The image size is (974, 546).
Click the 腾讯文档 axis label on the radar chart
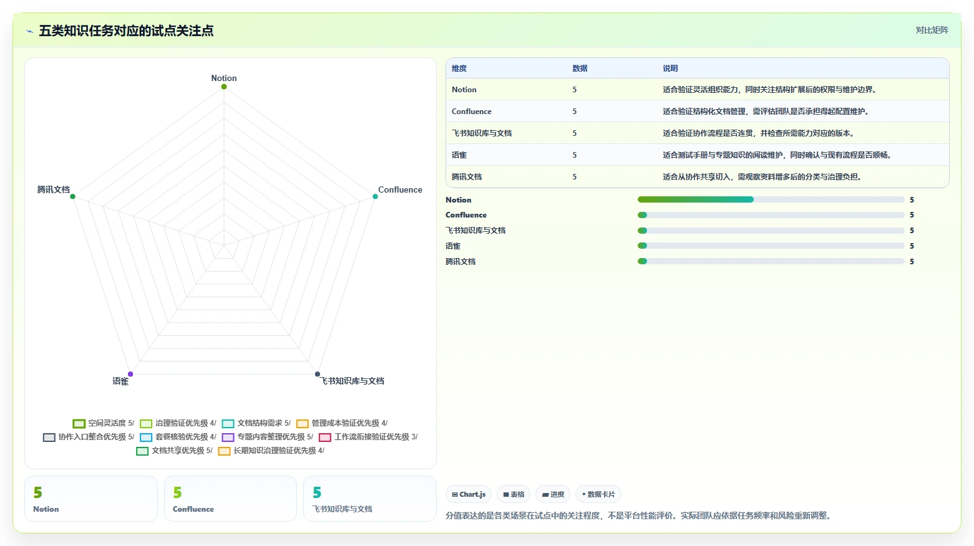pos(54,189)
